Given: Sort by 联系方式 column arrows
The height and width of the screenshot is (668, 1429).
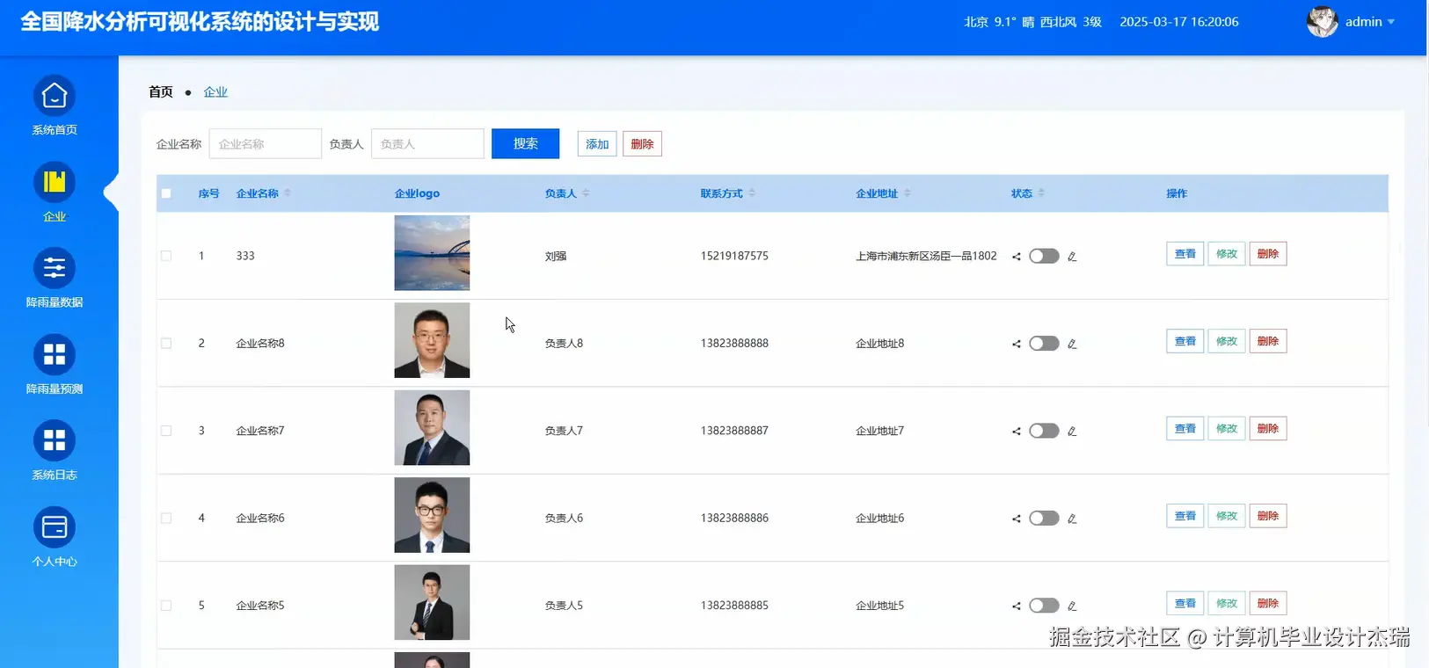Looking at the screenshot, I should point(752,193).
